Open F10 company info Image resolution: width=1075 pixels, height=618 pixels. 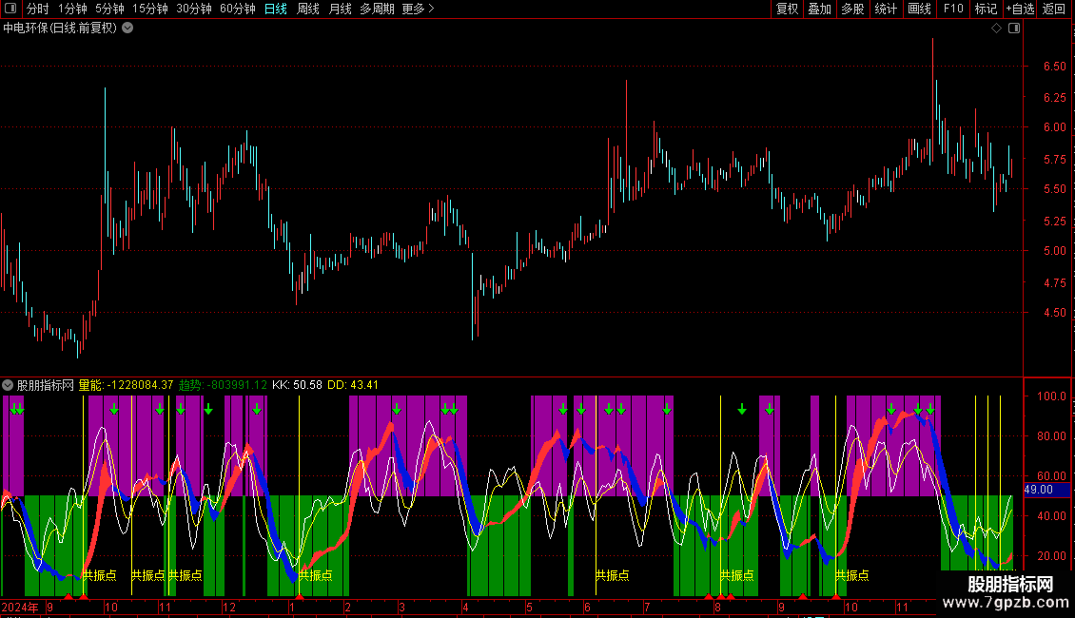pyautogui.click(x=953, y=9)
